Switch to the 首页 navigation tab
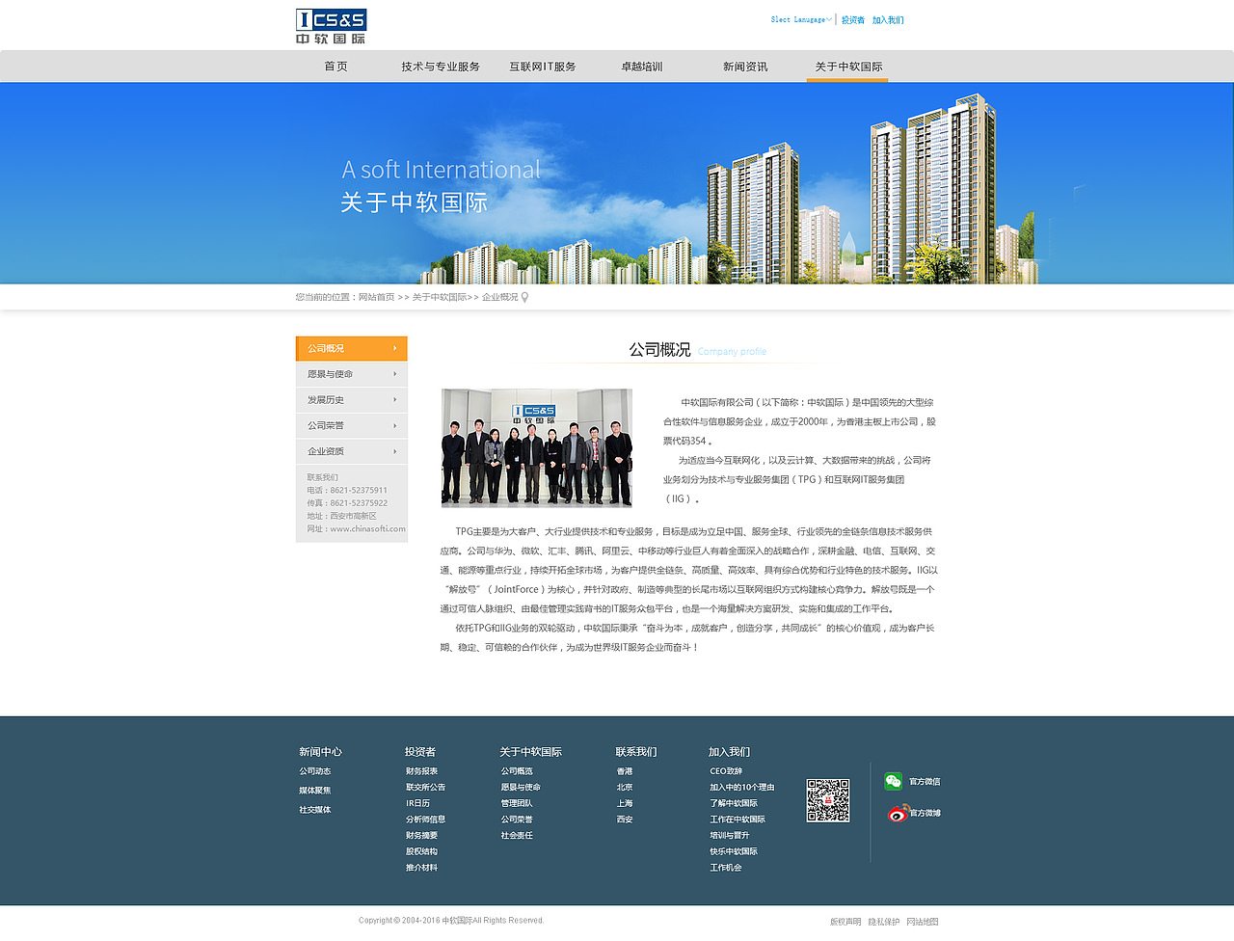The image size is (1234, 941). point(335,66)
